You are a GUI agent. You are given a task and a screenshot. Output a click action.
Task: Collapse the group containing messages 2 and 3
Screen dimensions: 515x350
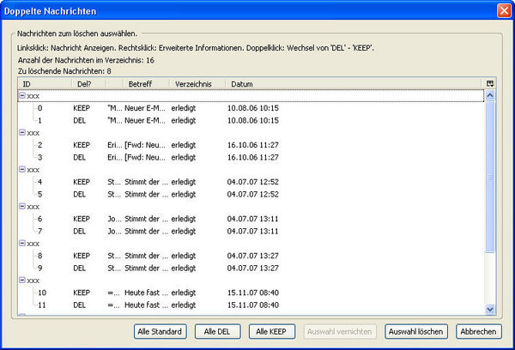(22, 132)
